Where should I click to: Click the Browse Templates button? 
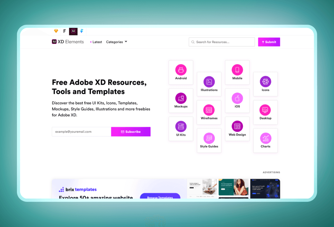point(160,197)
